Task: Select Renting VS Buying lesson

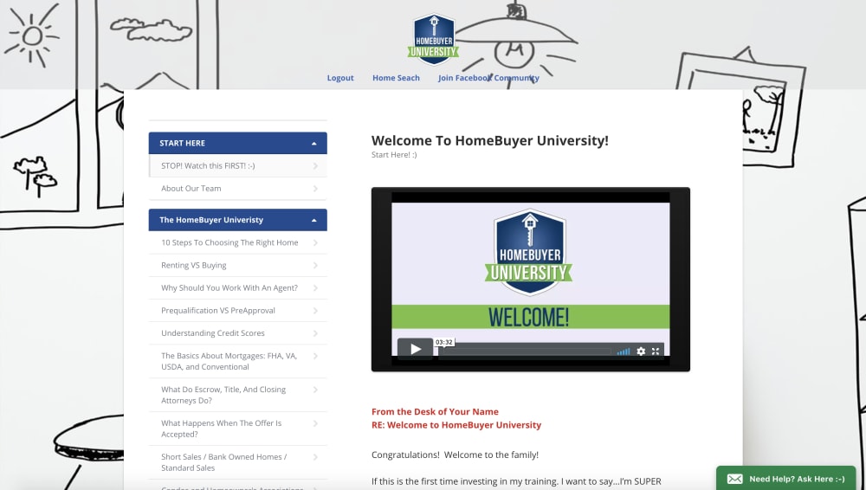Action: pos(237,265)
